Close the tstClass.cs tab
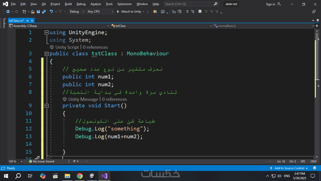This screenshot has height=181, width=321. tap(32, 21)
